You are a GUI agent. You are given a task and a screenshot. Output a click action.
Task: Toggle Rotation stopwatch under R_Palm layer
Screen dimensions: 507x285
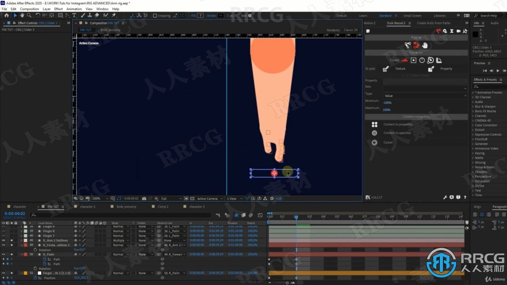tap(35, 268)
